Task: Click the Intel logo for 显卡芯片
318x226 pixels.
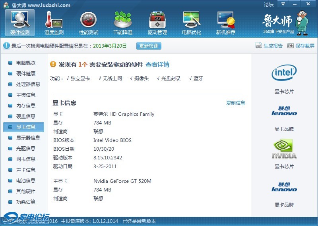Action: (x=284, y=73)
